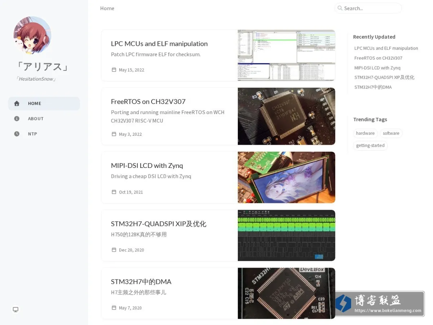Open Recently Updated link FreeRTOS on CH32V307
Viewport: 433px width, 325px height.
coord(378,58)
